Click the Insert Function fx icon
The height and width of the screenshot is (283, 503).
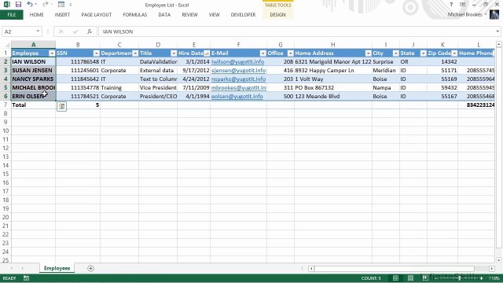[x=90, y=31]
